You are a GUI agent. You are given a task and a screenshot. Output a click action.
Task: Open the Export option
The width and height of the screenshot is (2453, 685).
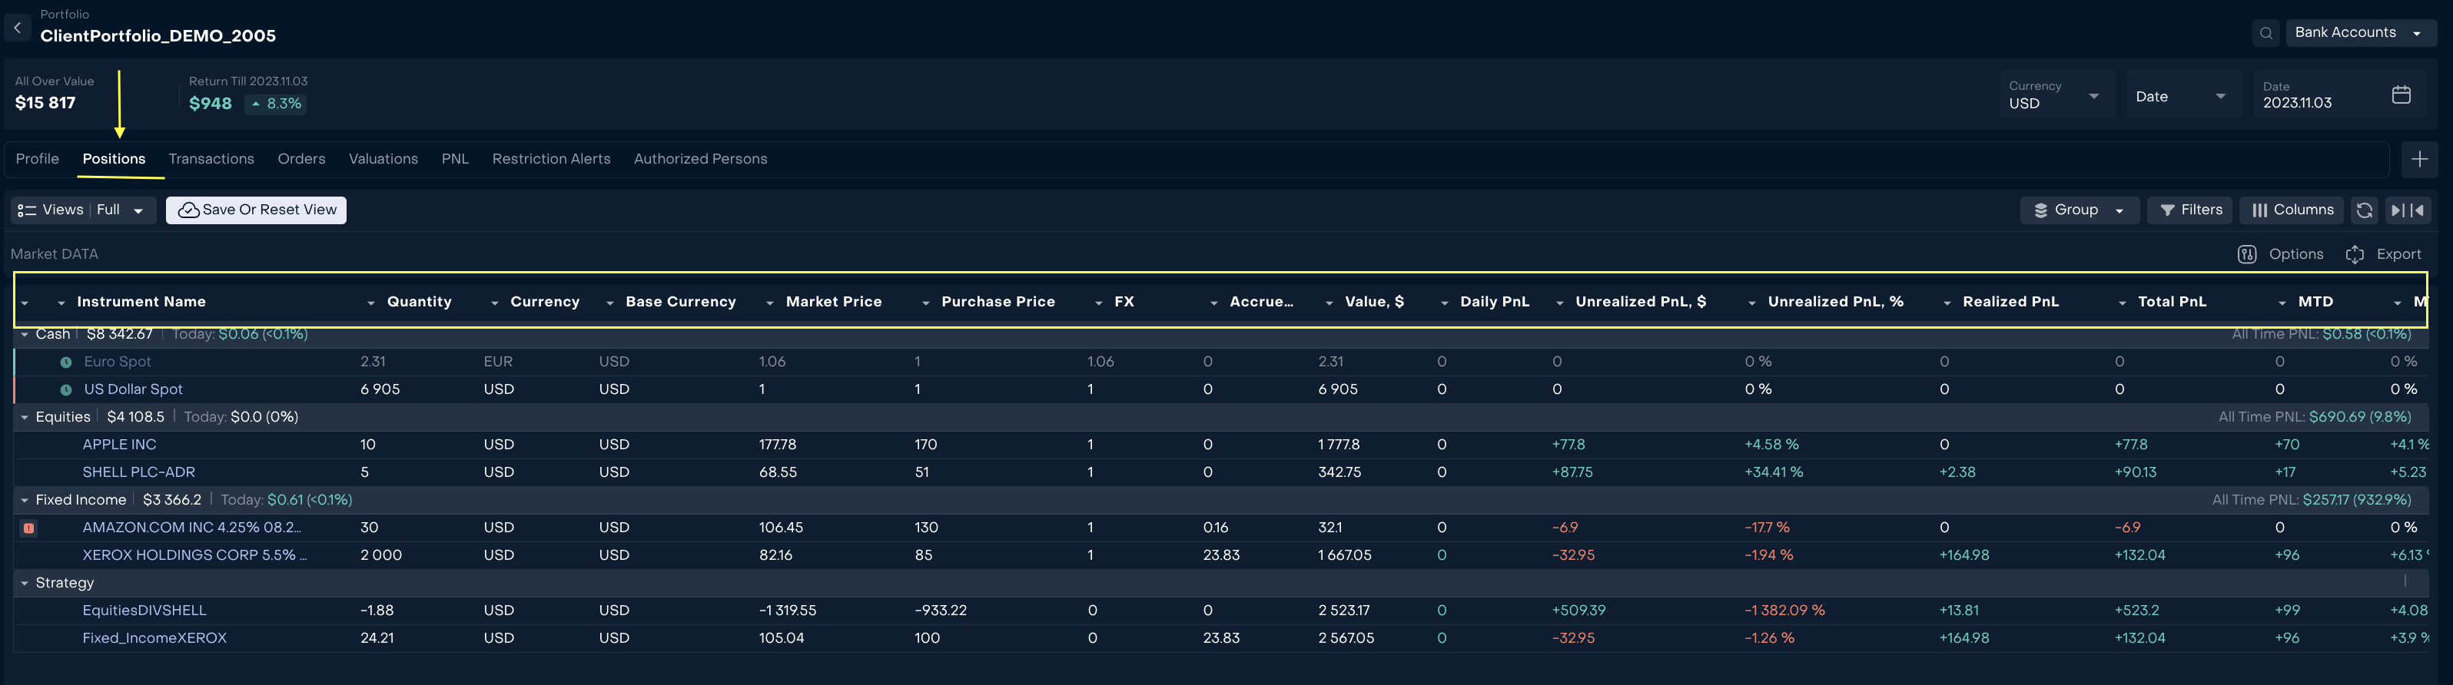pyautogui.click(x=2382, y=254)
